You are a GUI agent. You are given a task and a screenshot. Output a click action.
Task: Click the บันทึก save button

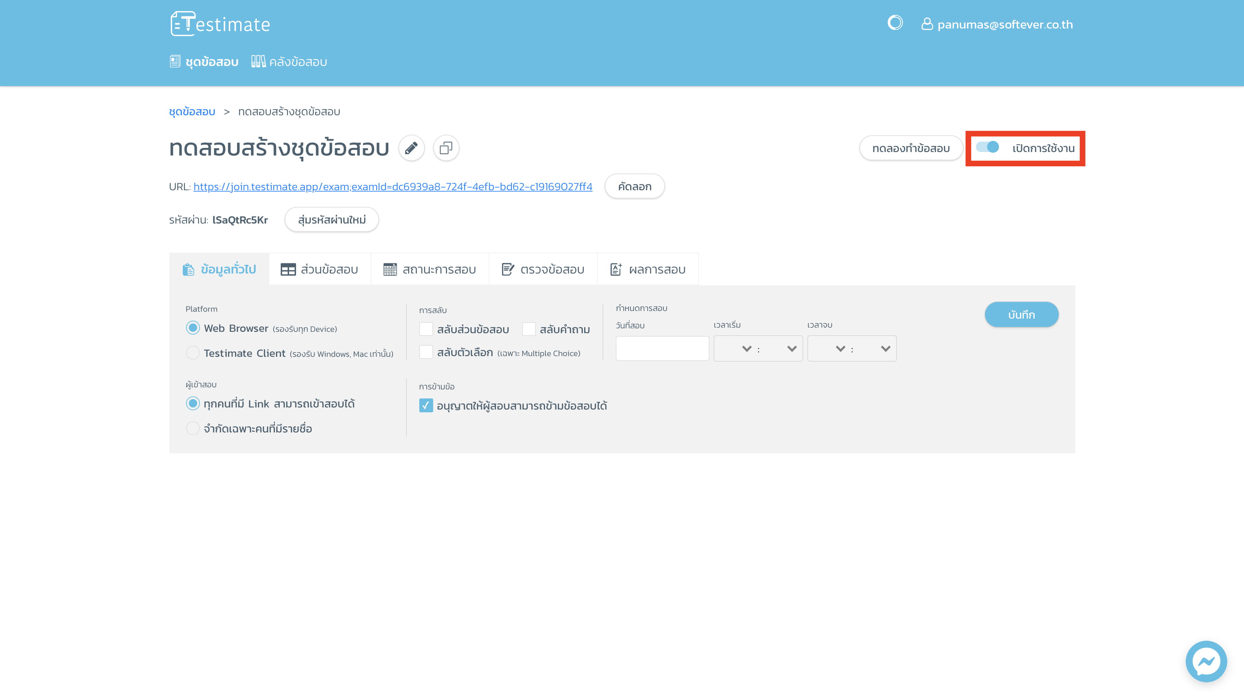(1022, 315)
